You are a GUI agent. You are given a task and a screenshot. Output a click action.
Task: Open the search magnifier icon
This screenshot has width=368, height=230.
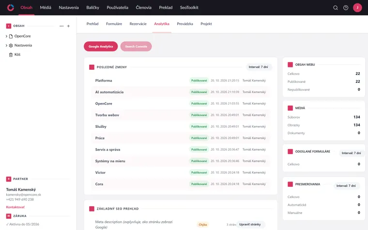(336, 8)
